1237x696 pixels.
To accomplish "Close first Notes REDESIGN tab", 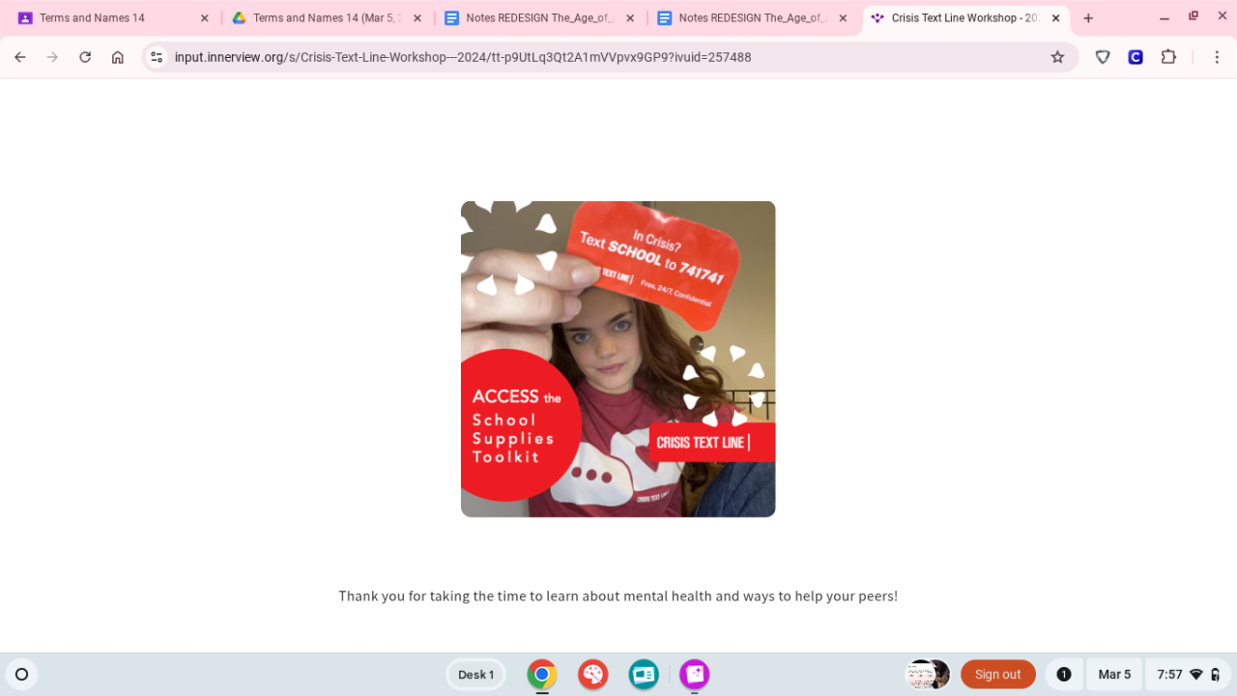I will (x=630, y=18).
